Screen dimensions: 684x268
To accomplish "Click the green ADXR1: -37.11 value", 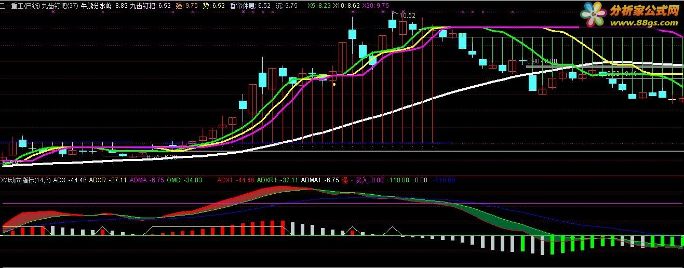I will click(278, 180).
